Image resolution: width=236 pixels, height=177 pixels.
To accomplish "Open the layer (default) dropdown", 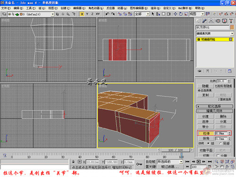I will [x=53, y=14].
